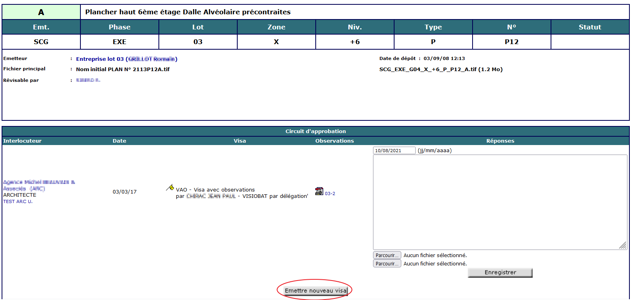This screenshot has width=633, height=300.
Task: Click the Observations column header
Action: (x=334, y=141)
